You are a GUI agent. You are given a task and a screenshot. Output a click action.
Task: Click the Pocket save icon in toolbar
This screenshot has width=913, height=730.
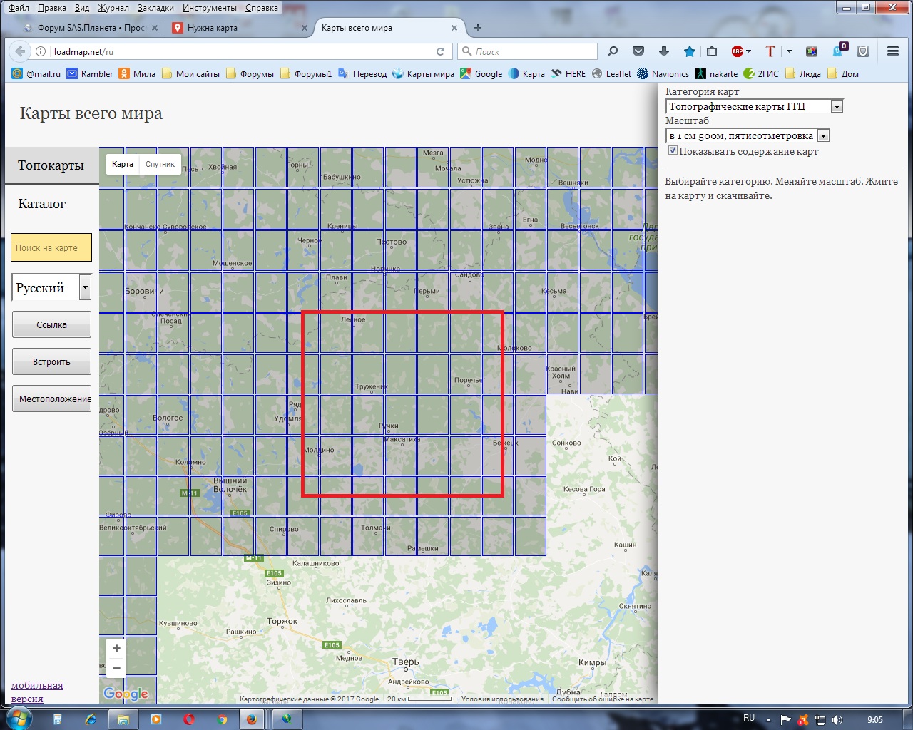[x=638, y=51]
